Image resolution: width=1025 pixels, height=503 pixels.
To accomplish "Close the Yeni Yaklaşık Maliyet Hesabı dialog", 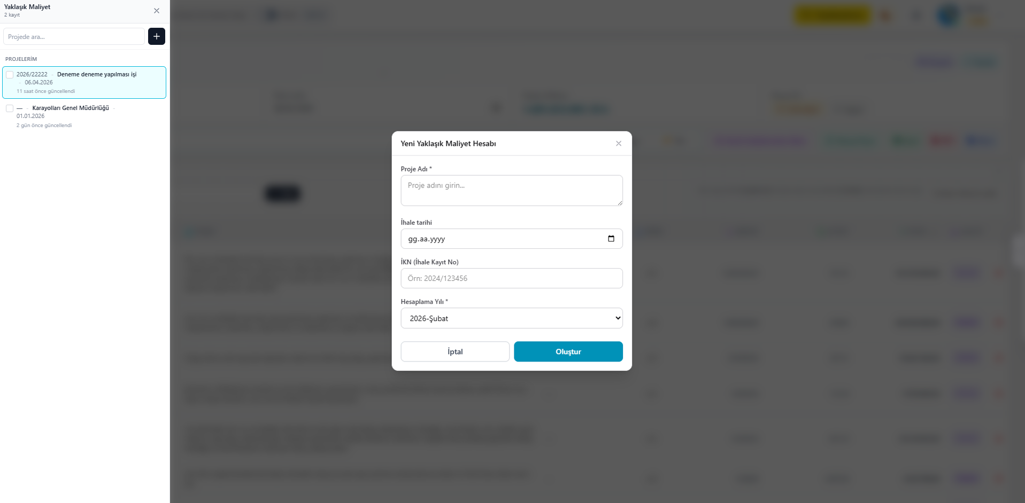I will pyautogui.click(x=619, y=144).
